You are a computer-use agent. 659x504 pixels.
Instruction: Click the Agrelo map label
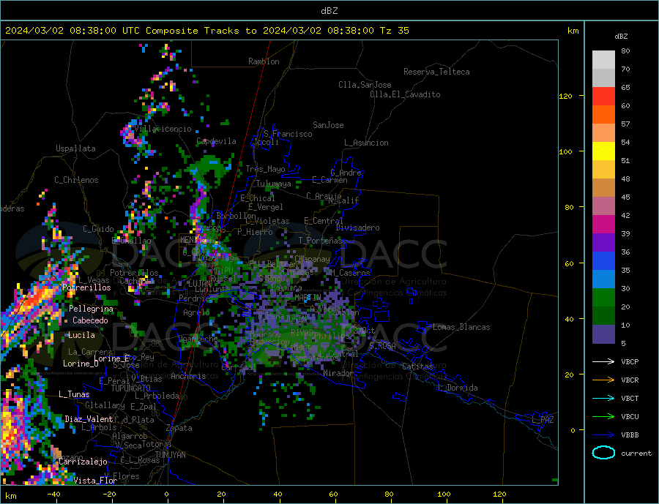(x=197, y=312)
